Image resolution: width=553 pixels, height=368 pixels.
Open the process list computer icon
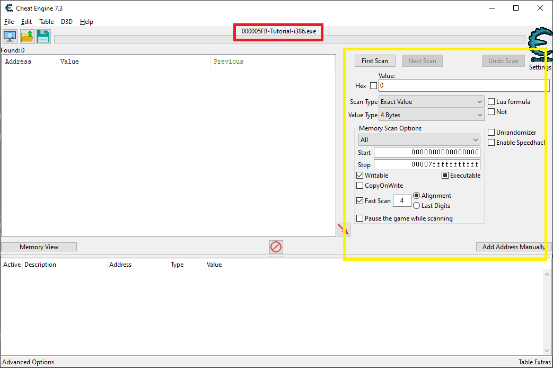pos(10,36)
